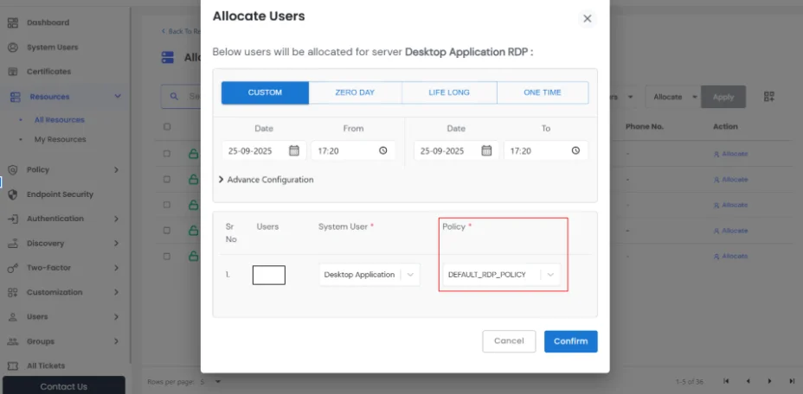Click the Dashboard sidebar icon
The width and height of the screenshot is (803, 394).
[13, 22]
